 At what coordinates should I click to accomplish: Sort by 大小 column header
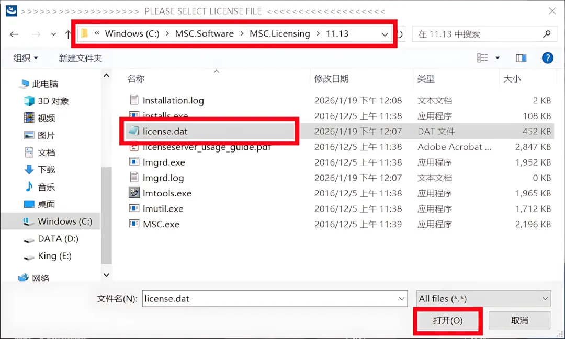point(512,79)
